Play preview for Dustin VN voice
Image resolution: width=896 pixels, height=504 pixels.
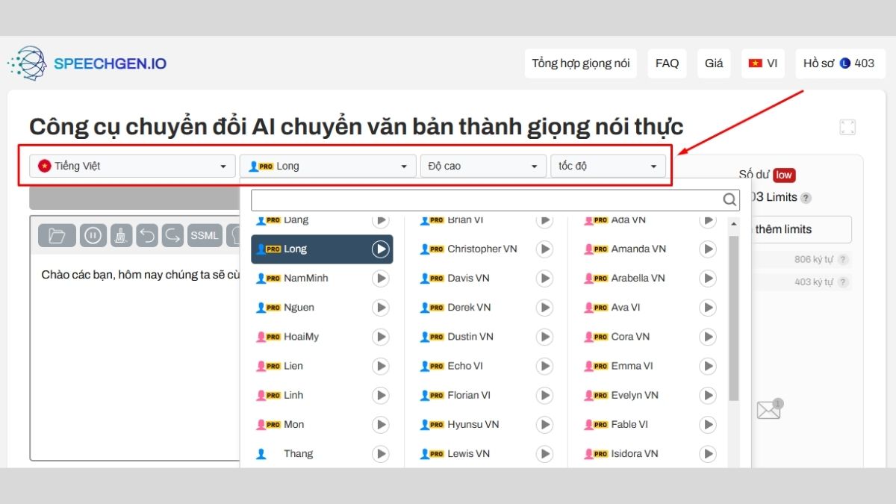[x=544, y=337]
